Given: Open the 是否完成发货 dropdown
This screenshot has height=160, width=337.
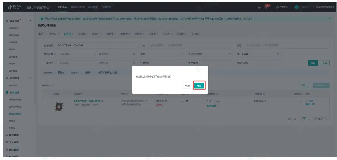Looking at the screenshot, I should [210, 54].
